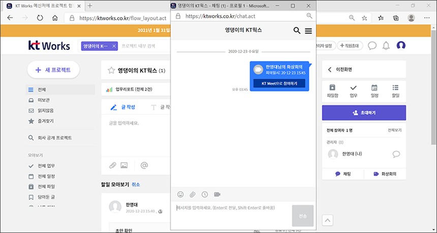Viewport: 437px width, 233px height.
Task: Click the 새 프로젝트 button
Action: (53, 70)
